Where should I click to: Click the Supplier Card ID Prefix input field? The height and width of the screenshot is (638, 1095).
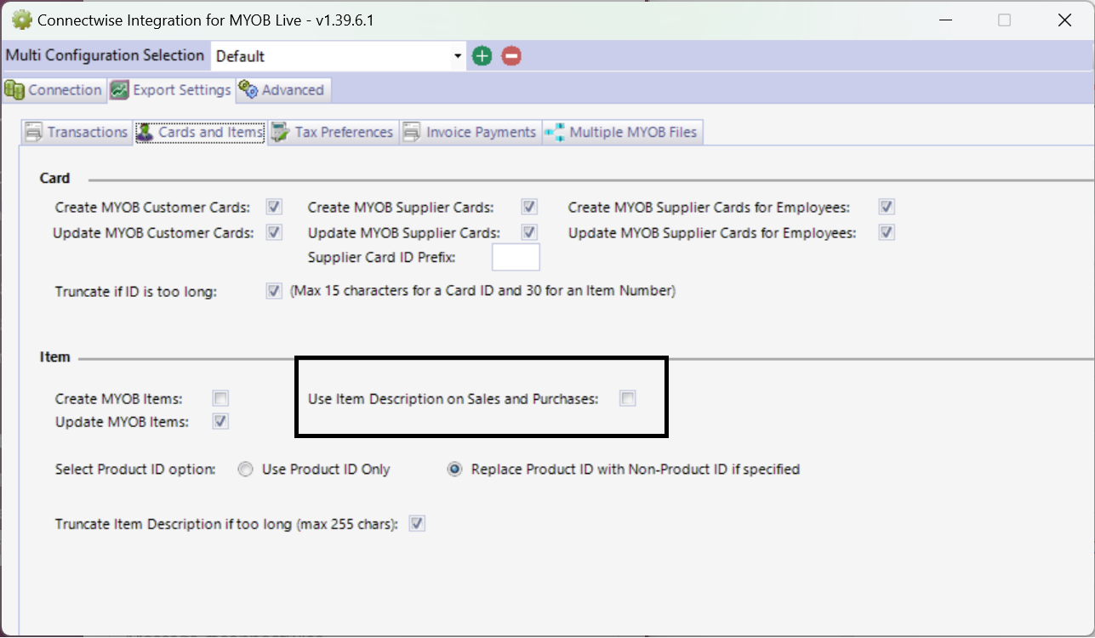(x=516, y=257)
